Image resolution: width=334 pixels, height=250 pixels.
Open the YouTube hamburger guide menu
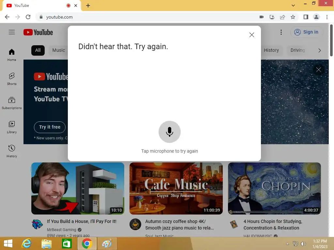click(12, 32)
